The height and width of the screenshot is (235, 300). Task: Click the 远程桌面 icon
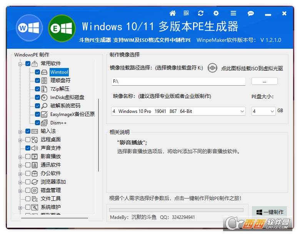pyautogui.click(x=35, y=140)
